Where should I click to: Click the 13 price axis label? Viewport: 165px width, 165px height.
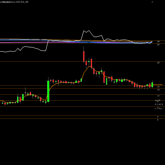tap(158, 90)
